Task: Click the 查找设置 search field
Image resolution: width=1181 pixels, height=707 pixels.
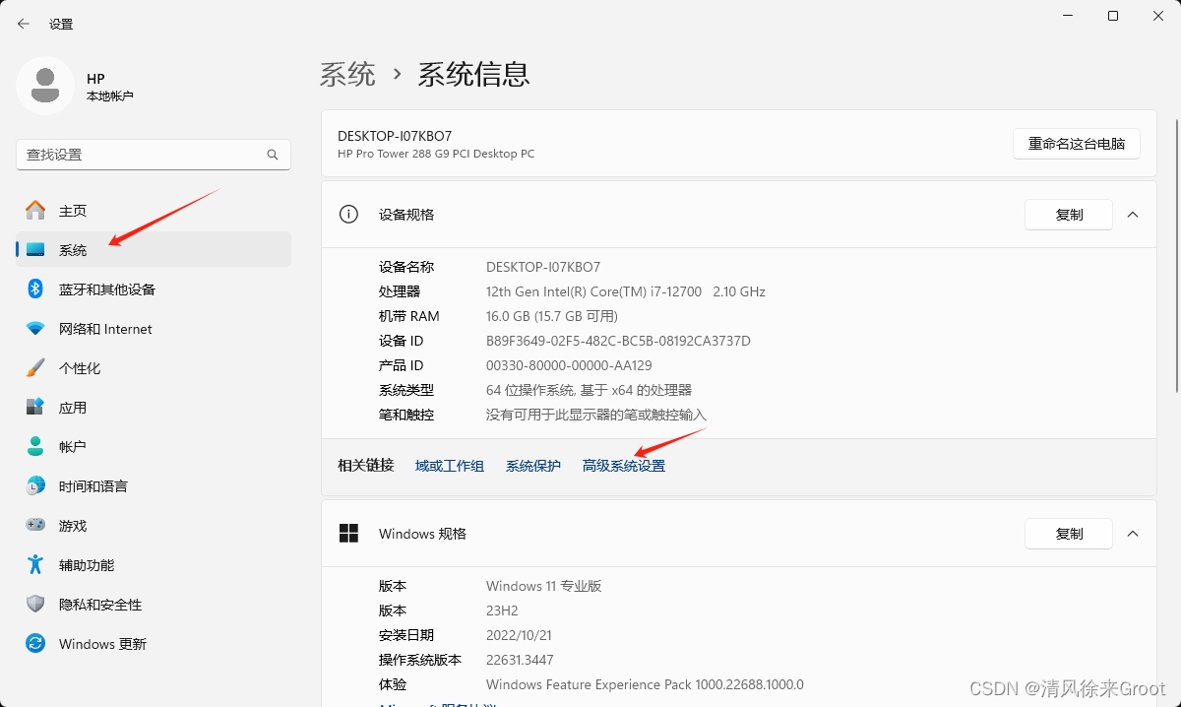Action: 154,155
